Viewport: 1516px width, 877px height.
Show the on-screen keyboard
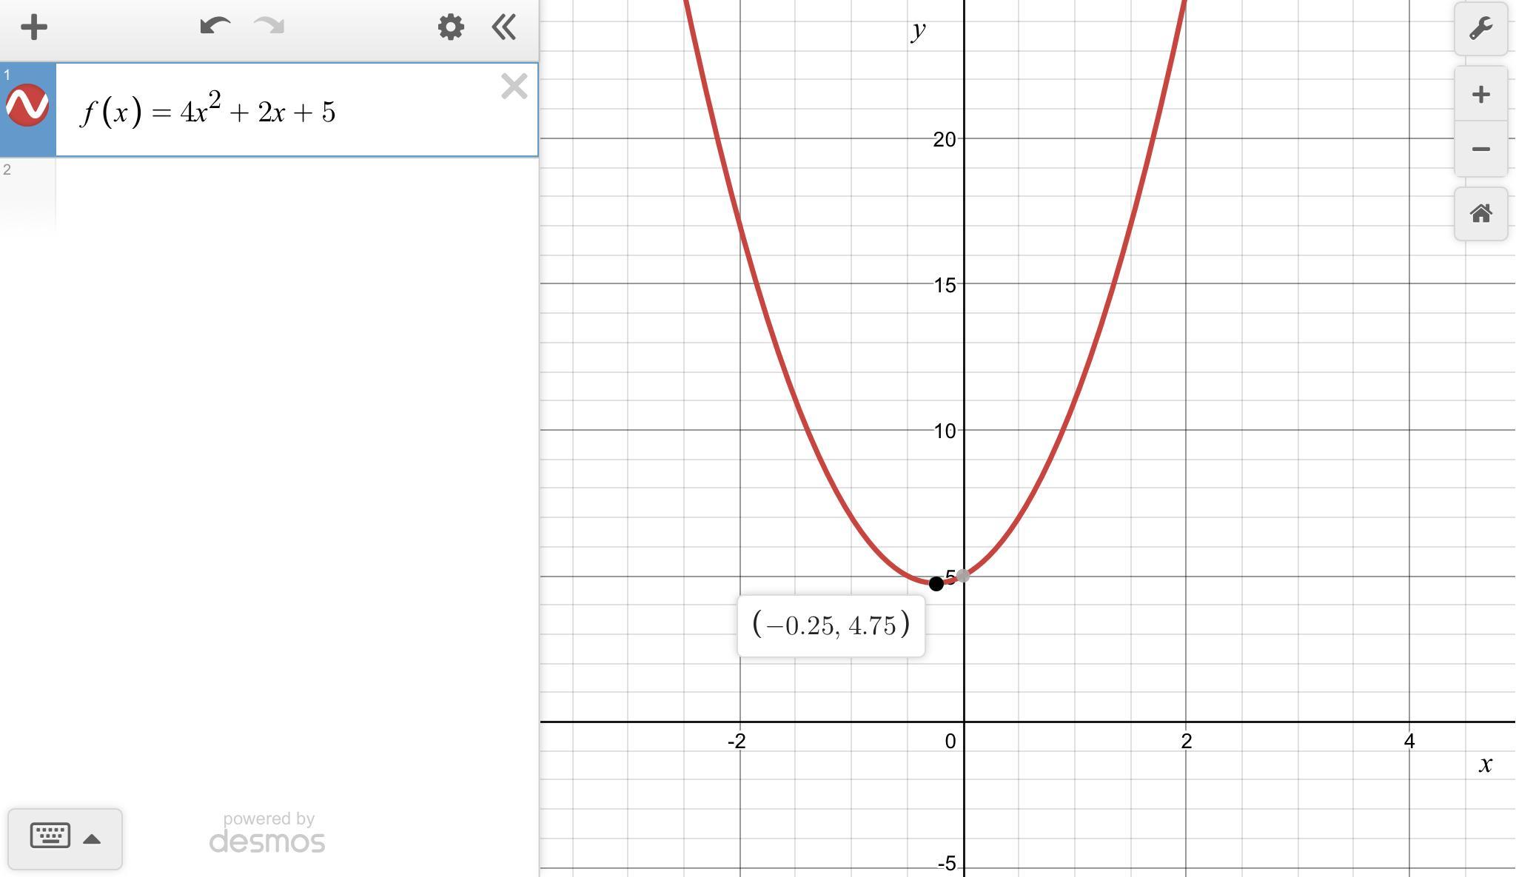[x=50, y=837]
